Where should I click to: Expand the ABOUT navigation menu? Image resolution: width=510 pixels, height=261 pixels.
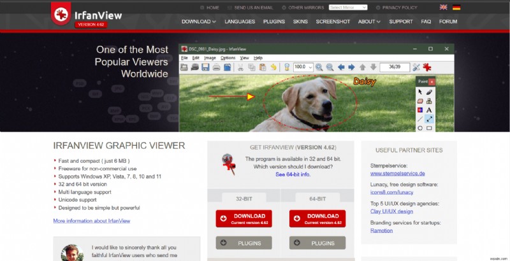point(369,22)
